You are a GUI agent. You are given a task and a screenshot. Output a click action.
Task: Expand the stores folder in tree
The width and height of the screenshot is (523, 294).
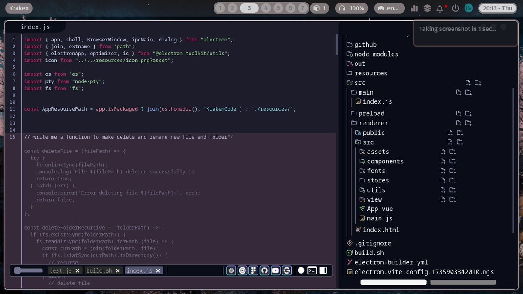(374, 180)
